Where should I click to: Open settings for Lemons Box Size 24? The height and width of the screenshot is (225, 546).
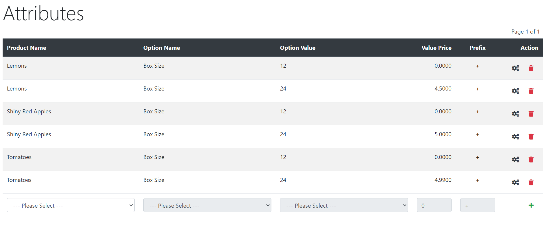pos(515,91)
